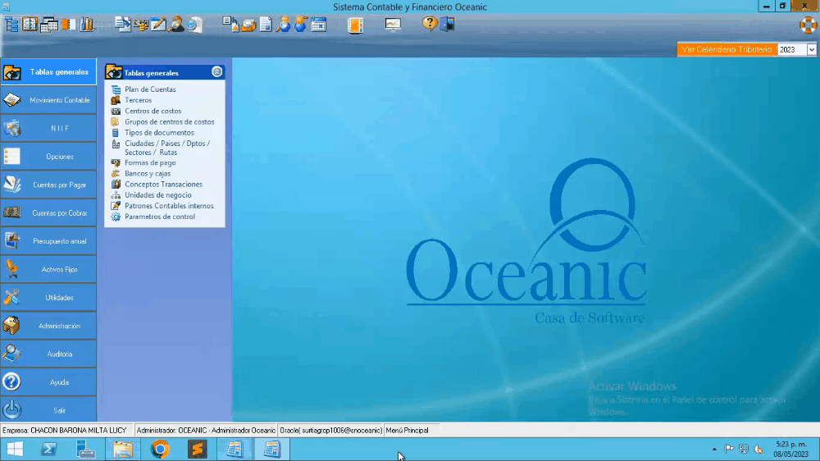Open Parametros de control
The width and height of the screenshot is (820, 461).
click(160, 217)
